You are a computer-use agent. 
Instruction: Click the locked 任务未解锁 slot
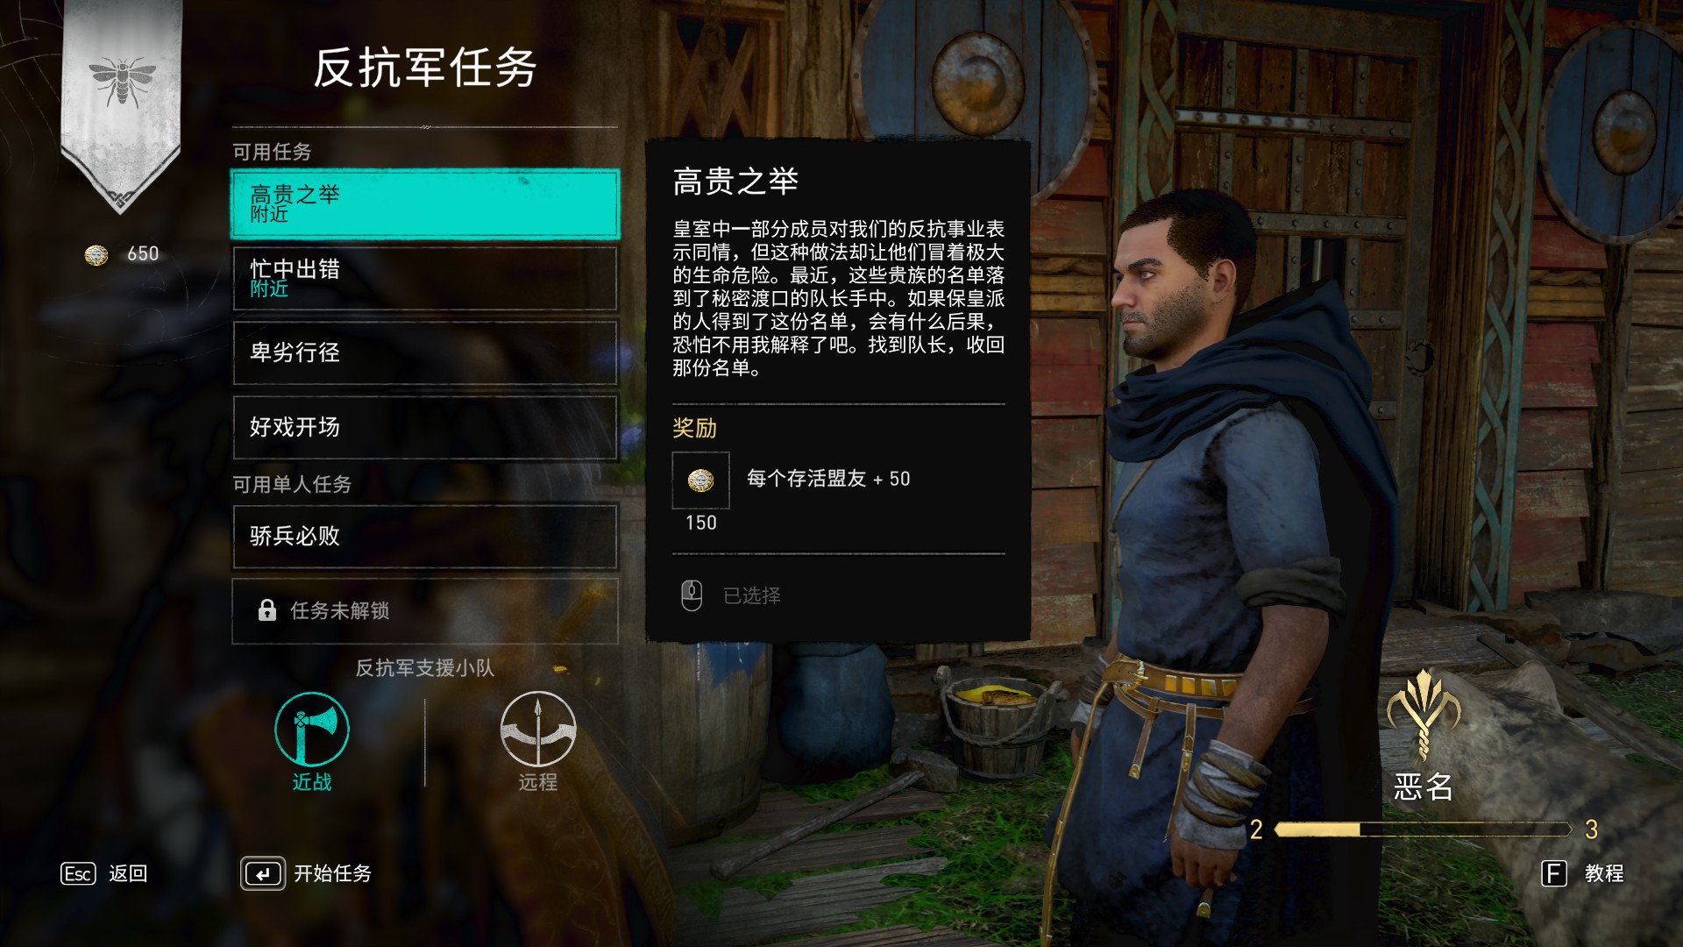425,611
